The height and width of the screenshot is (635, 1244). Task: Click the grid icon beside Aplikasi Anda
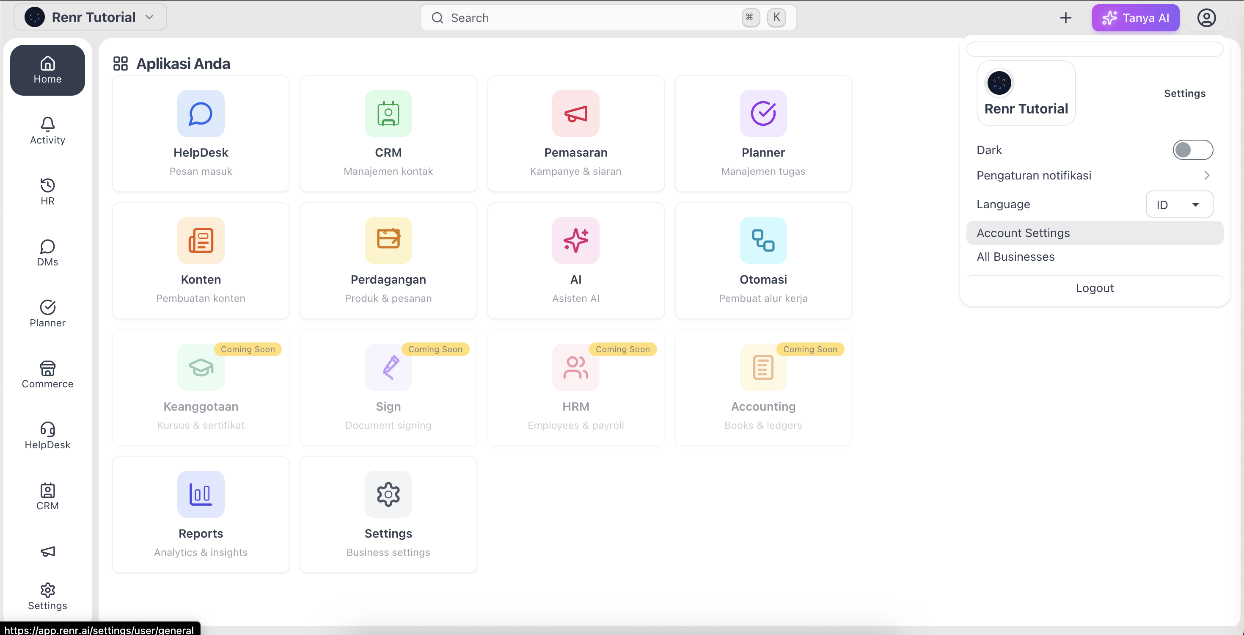pyautogui.click(x=120, y=64)
